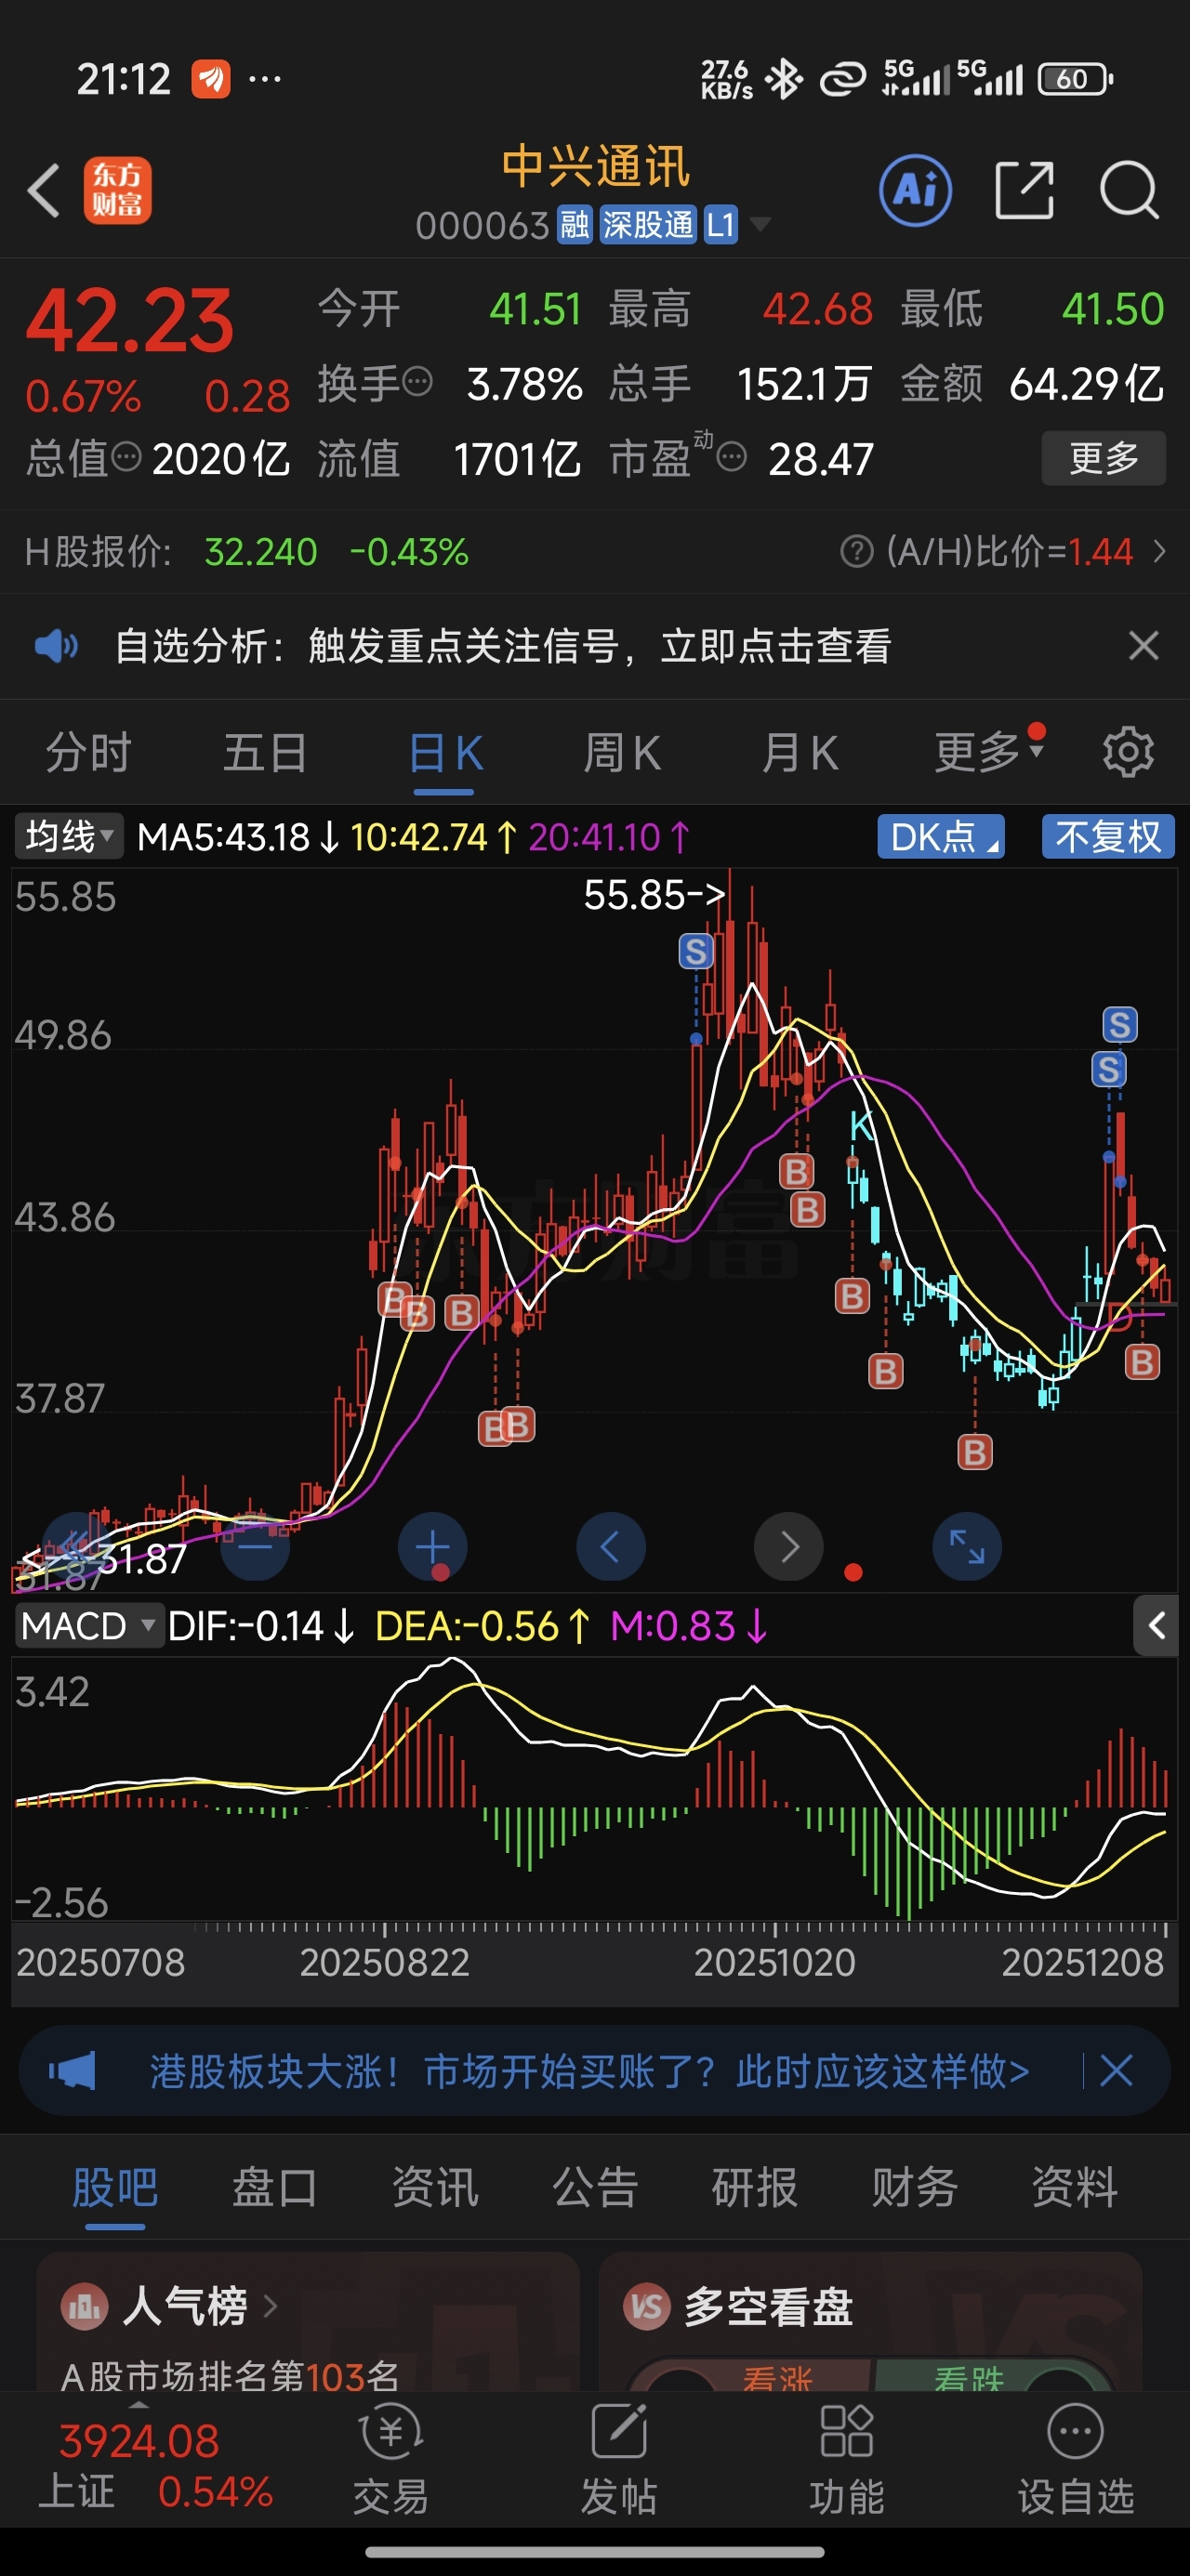Open chart settings gear icon
The width and height of the screenshot is (1190, 2576).
(1128, 752)
